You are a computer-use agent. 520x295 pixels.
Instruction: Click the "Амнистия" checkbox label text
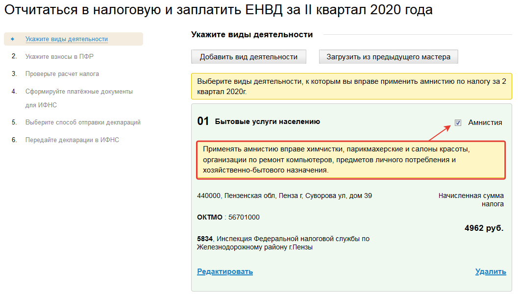pyautogui.click(x=485, y=123)
